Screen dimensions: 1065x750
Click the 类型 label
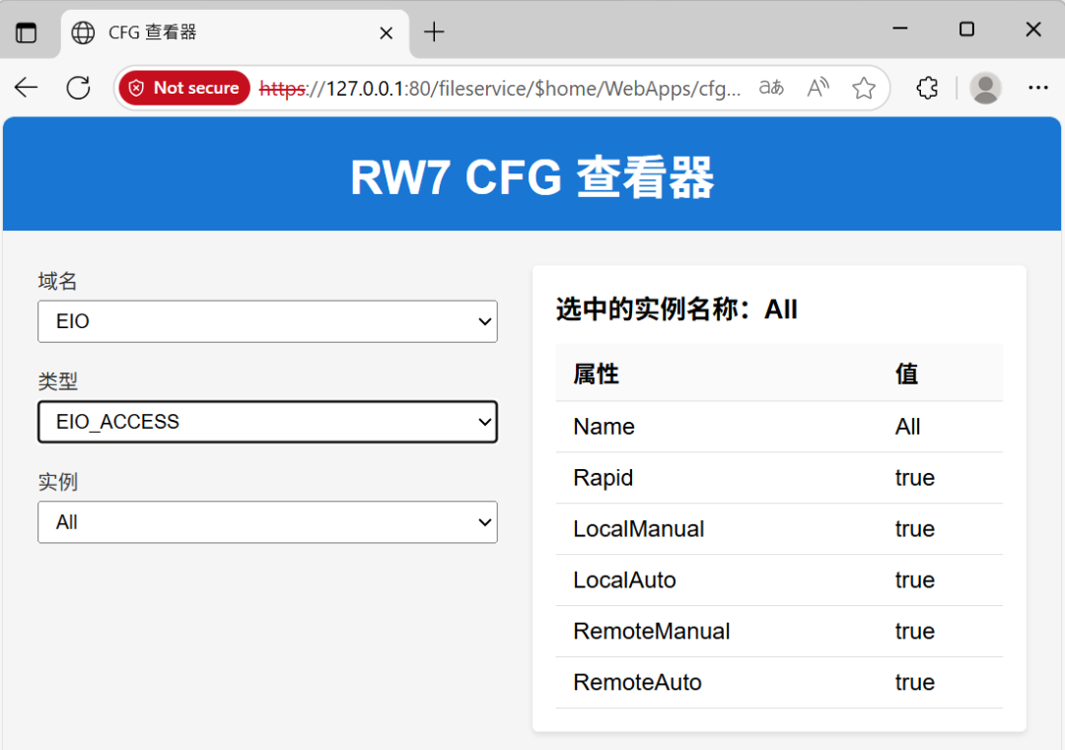pos(58,381)
